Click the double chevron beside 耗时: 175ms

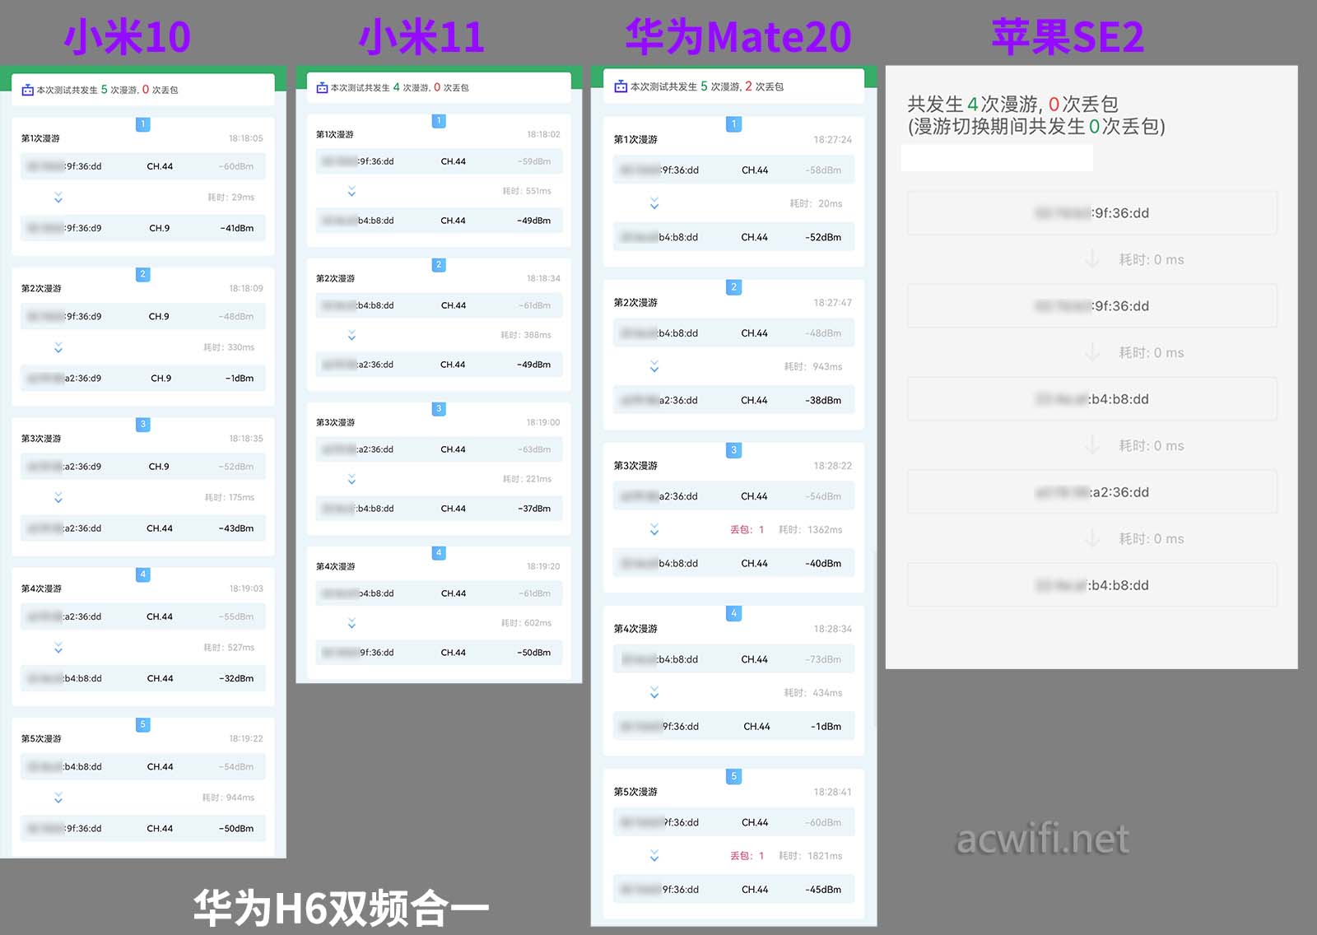[x=58, y=497]
